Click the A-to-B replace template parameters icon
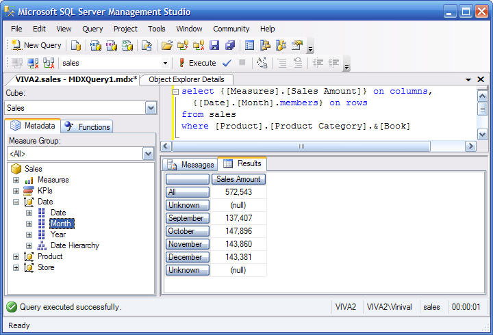Viewport: 493px width, 335px height. [x=262, y=63]
